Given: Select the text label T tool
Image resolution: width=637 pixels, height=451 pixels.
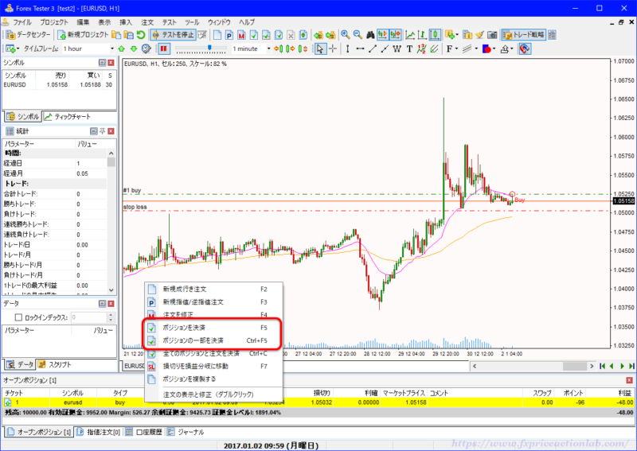Looking at the screenshot, I should coord(409,49).
